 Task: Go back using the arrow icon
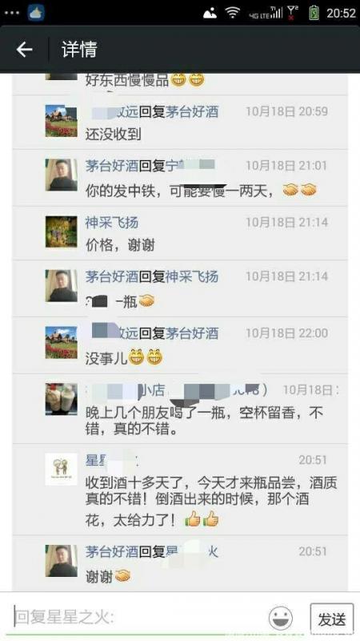click(24, 50)
